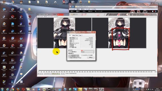Open the TMPGEnc Video Mastering Works icon
This screenshot has height=91, width=162.
(13, 61)
